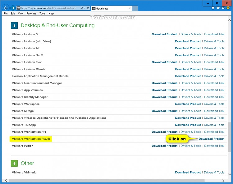Open the Tools menu
The height and width of the screenshot is (184, 233).
[x=42, y=14]
